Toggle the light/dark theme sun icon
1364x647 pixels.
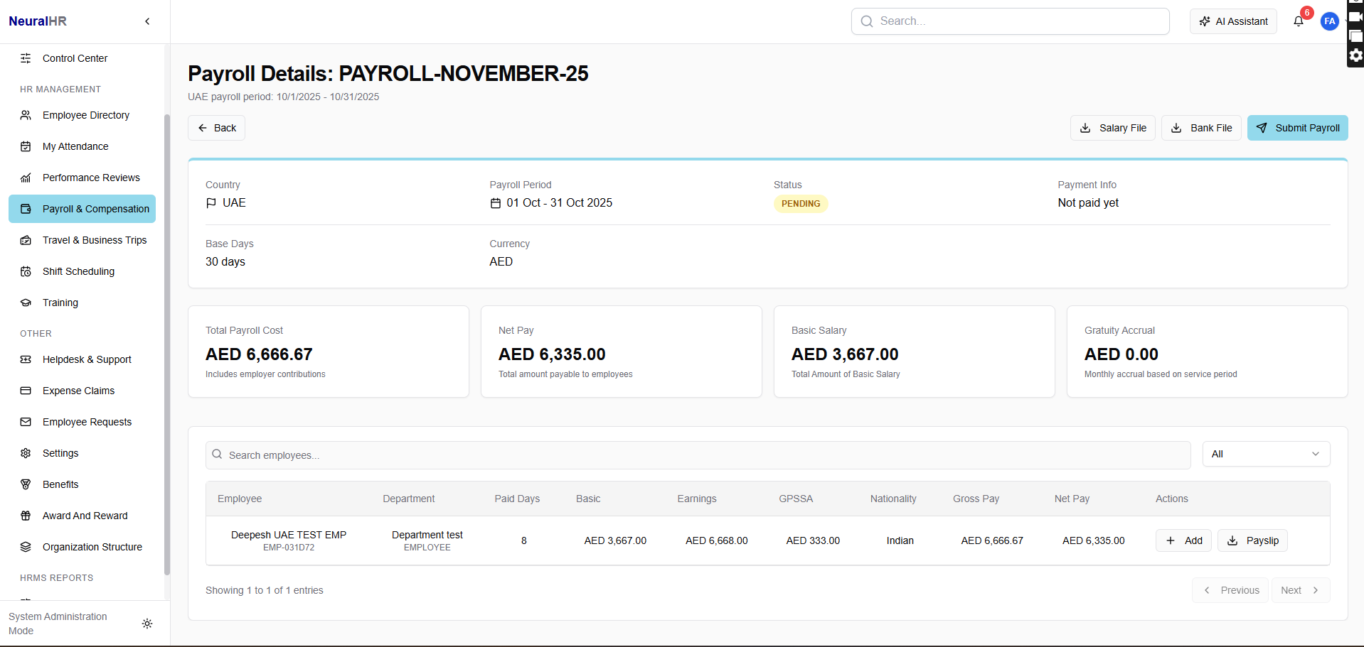pyautogui.click(x=147, y=624)
